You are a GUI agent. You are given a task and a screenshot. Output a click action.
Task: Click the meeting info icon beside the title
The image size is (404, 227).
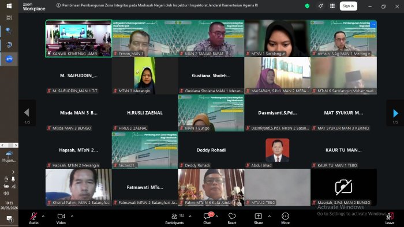point(58,5)
